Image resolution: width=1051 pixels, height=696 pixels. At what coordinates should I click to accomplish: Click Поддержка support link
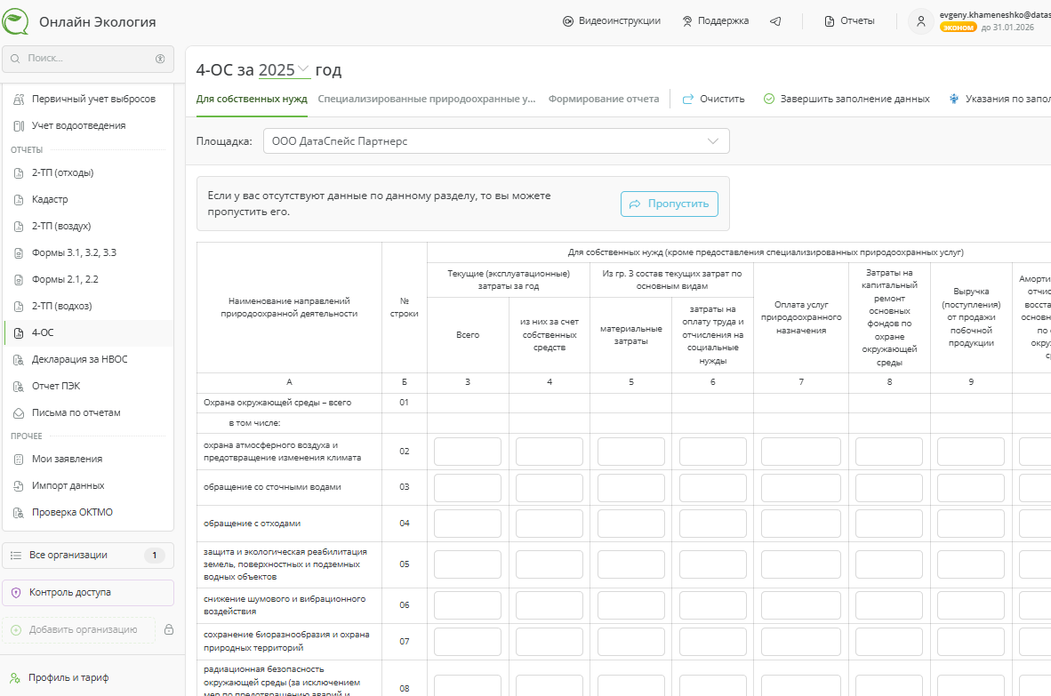point(715,21)
